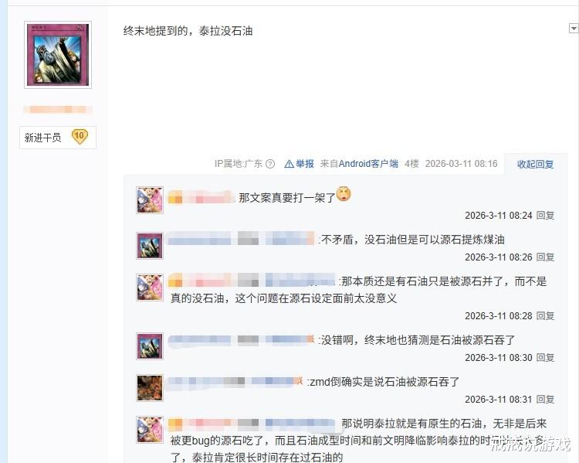Reply to the 08:28 comment
The height and width of the screenshot is (463, 579).
pyautogui.click(x=545, y=316)
